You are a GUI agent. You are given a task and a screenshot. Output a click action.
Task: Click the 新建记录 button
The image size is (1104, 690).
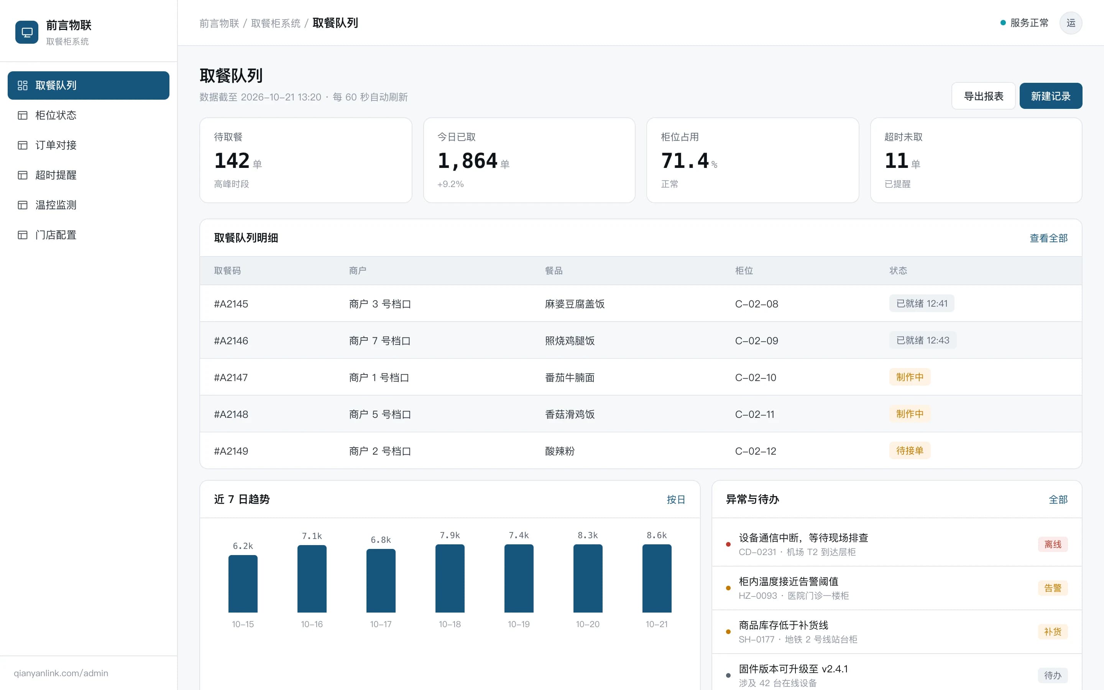[1051, 96]
